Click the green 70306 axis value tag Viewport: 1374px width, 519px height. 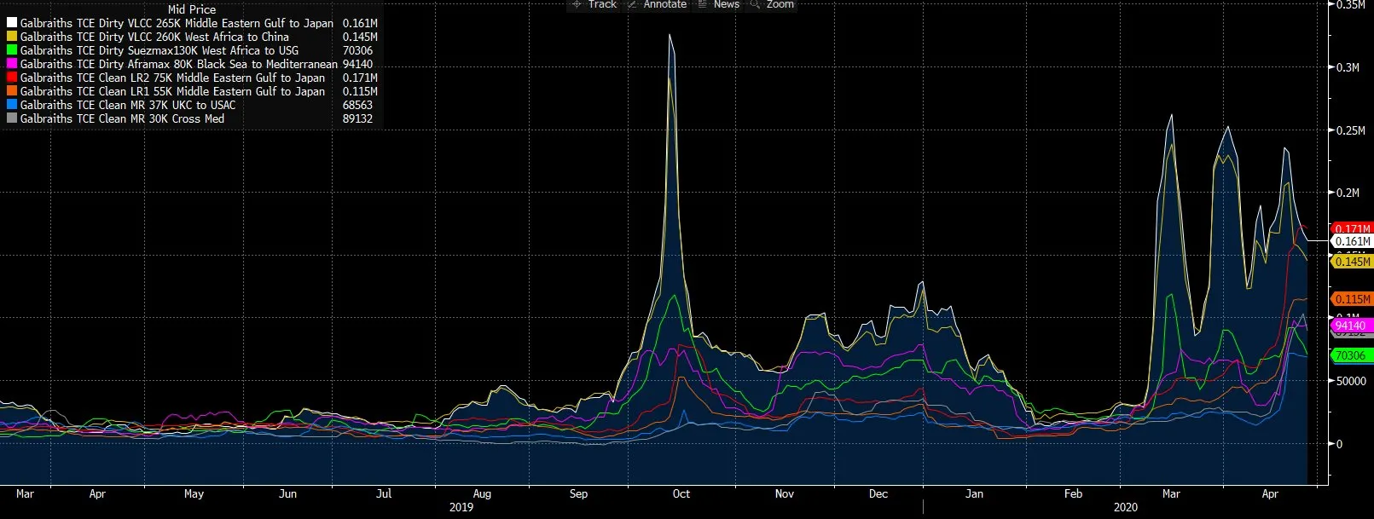(1350, 355)
